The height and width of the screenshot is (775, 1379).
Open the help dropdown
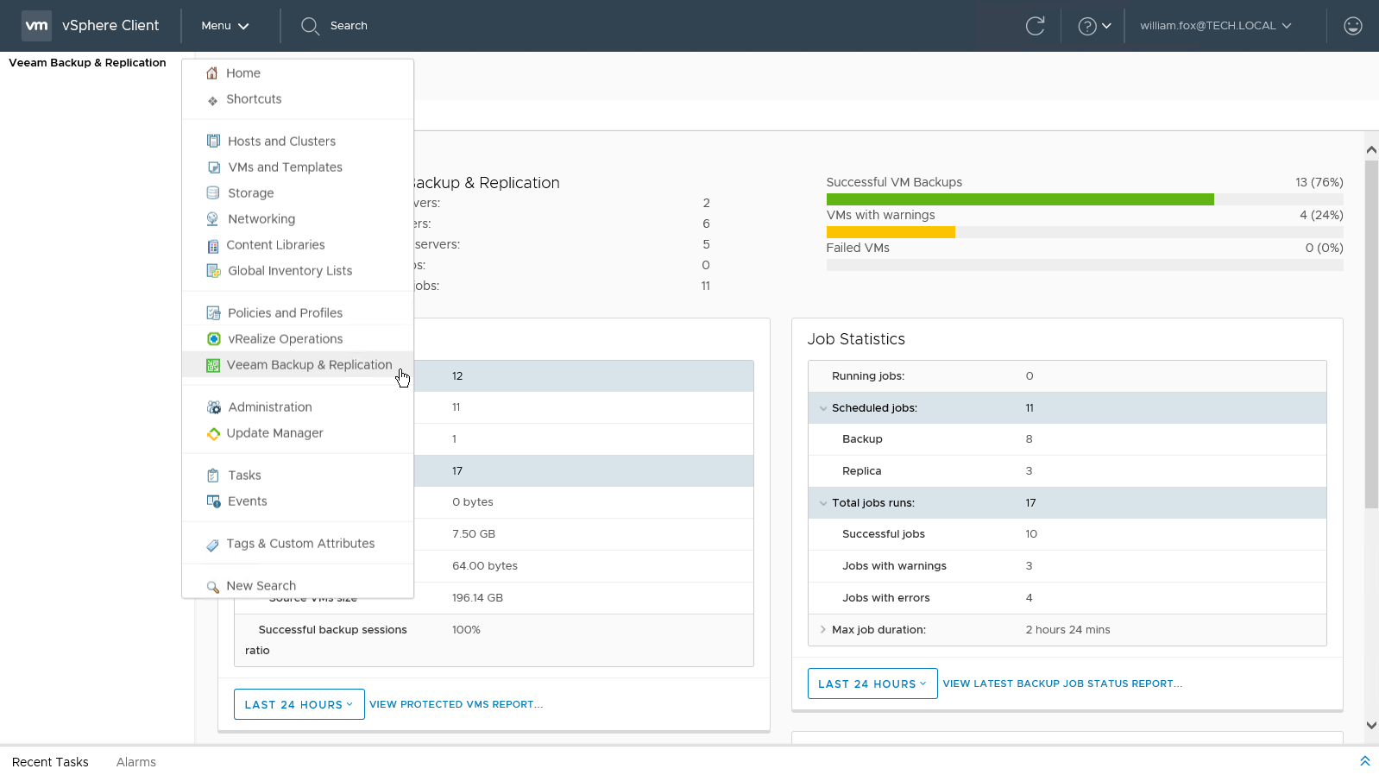[x=1094, y=26]
